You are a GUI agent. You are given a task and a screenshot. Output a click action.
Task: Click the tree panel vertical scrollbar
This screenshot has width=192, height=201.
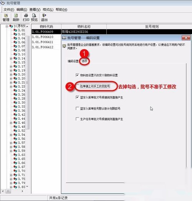click(x=27, y=82)
